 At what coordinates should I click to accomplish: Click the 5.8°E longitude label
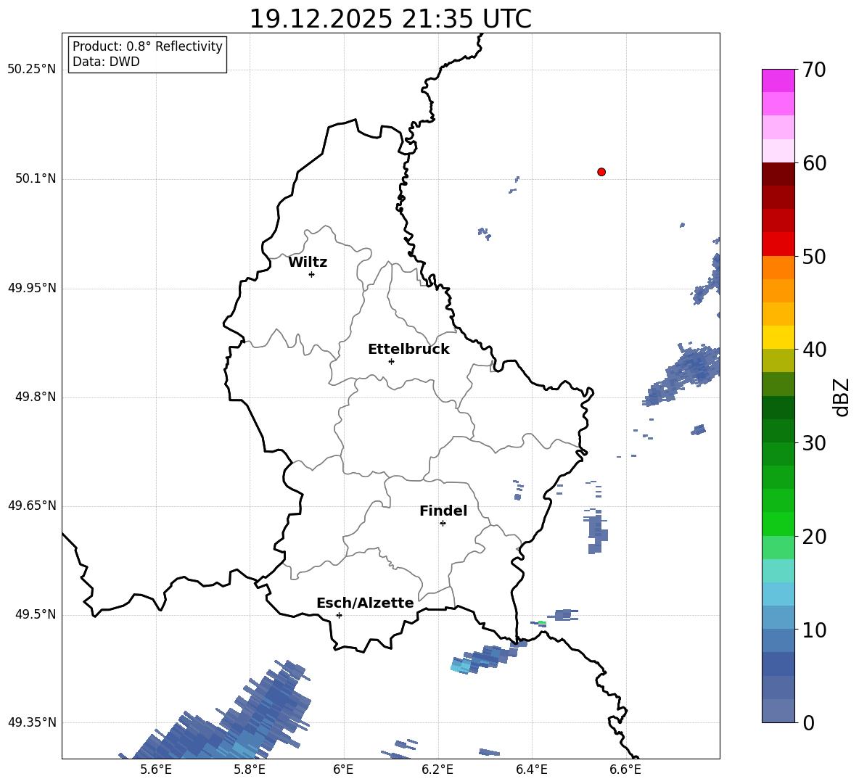point(250,769)
